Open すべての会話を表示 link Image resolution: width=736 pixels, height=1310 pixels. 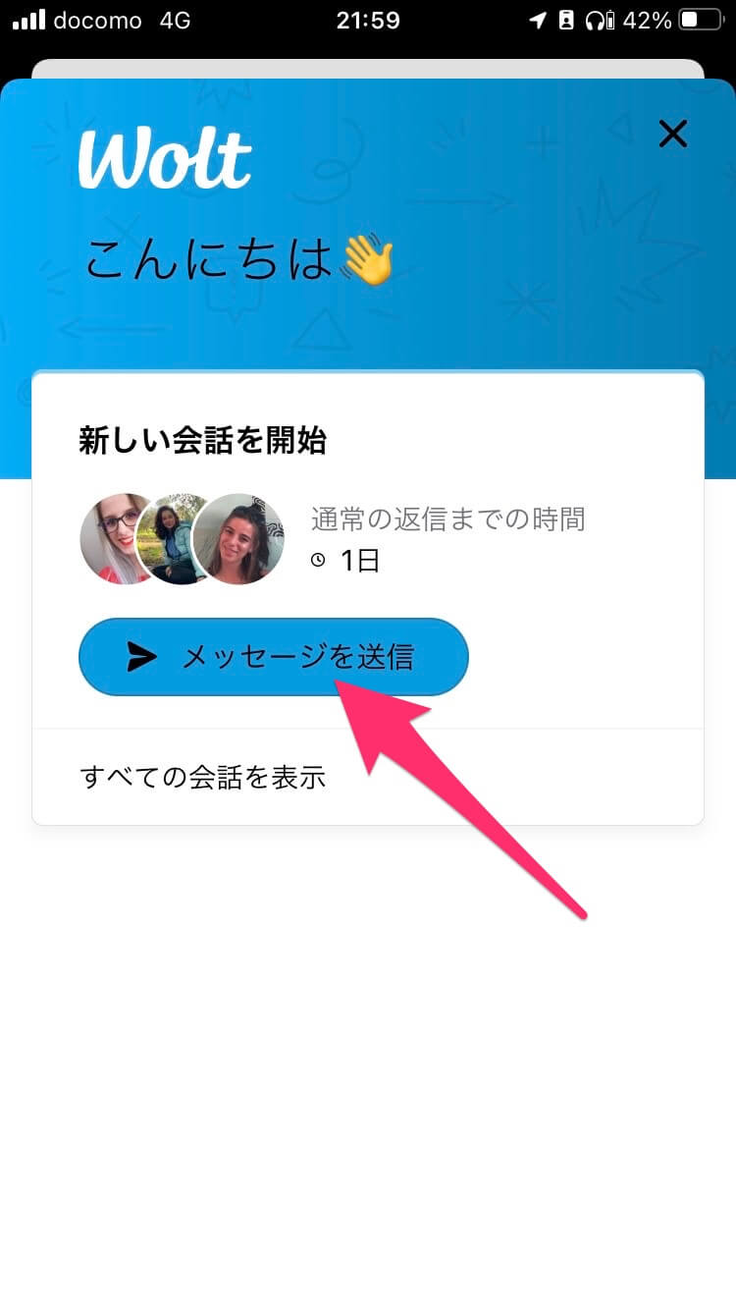(202, 778)
